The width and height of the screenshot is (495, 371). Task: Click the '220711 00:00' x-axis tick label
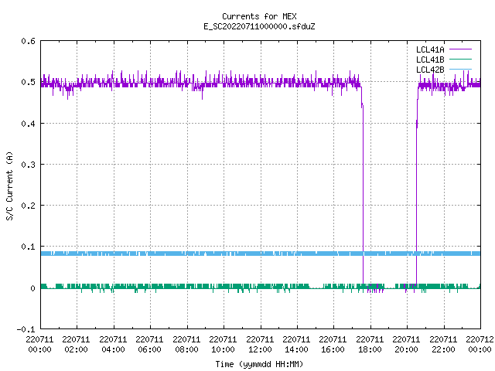pos(39,345)
